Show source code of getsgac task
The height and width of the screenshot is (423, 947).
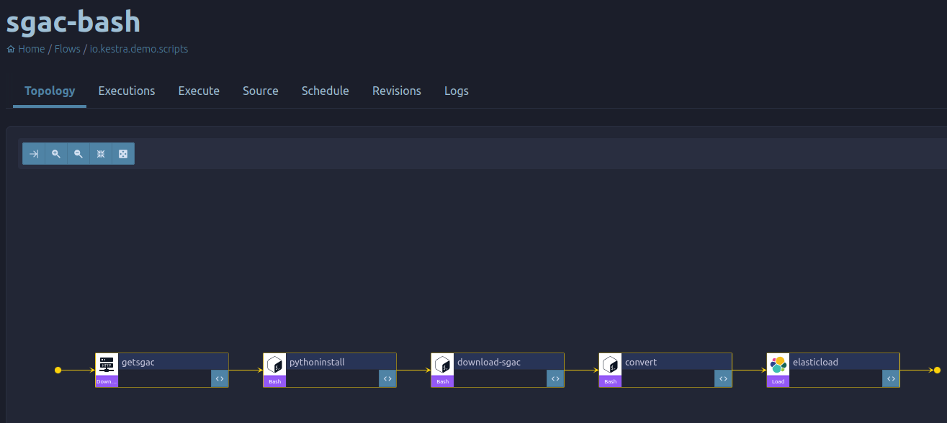click(x=220, y=378)
